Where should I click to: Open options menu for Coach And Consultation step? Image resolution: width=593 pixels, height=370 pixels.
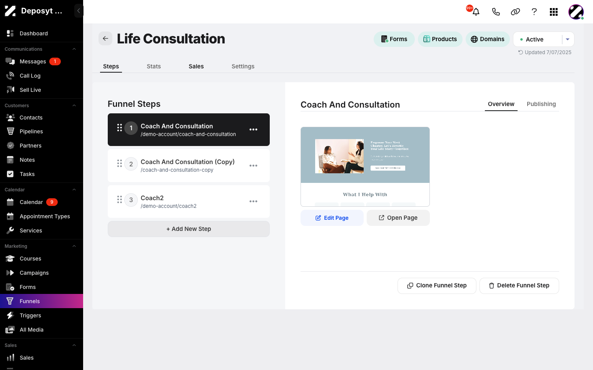pyautogui.click(x=253, y=129)
